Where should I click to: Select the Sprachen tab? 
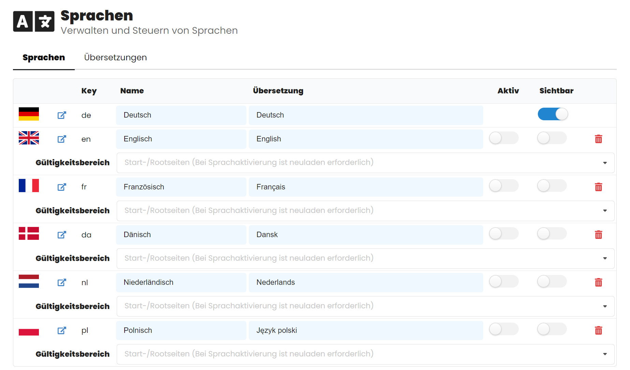[44, 58]
